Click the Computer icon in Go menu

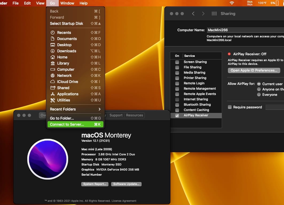[x=53, y=69]
